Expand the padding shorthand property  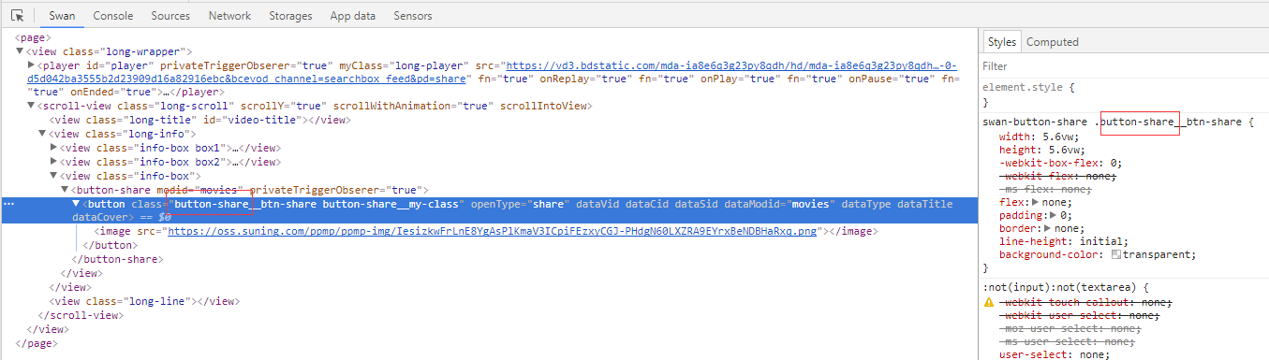click(1053, 215)
